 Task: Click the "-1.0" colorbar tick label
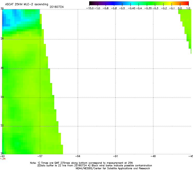coord(97,8)
